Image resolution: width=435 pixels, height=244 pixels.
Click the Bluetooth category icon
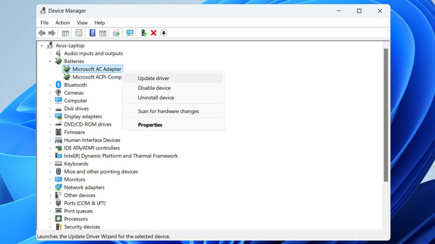pyautogui.click(x=58, y=85)
